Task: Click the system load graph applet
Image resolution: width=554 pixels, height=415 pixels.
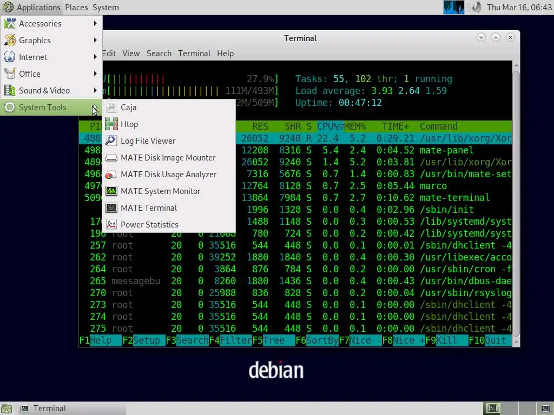Action: pos(454,7)
